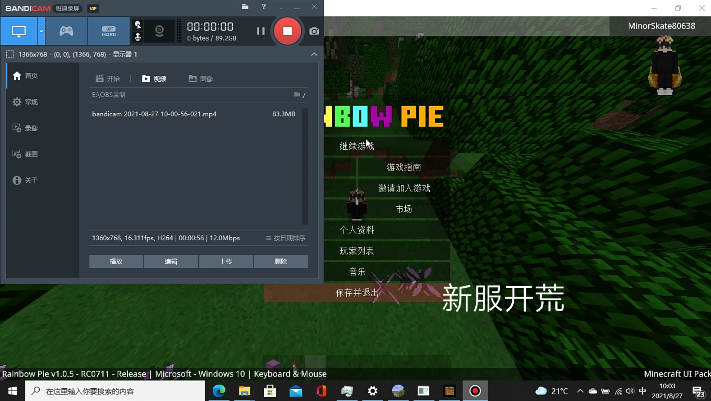The width and height of the screenshot is (711, 401).
Task: Click 继续游戏 in Minecraft menu
Action: click(357, 146)
